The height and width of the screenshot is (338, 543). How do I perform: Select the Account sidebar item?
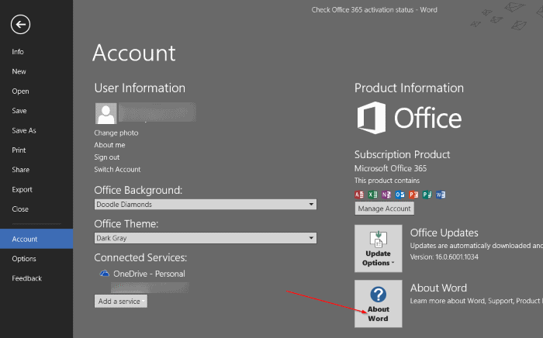point(36,239)
